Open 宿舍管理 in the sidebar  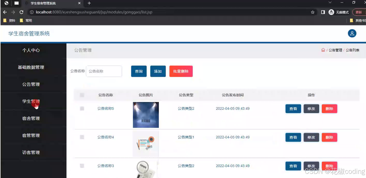click(31, 118)
